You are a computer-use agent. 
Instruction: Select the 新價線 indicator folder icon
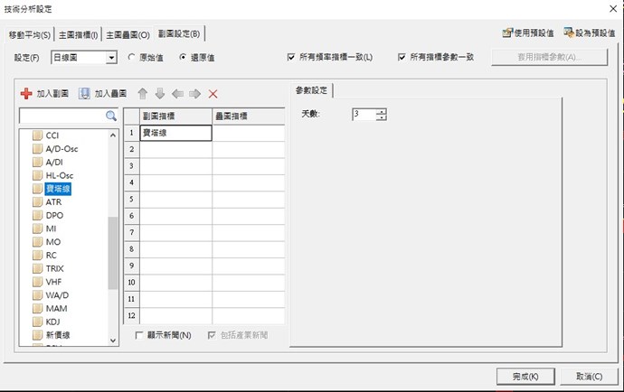coord(37,335)
